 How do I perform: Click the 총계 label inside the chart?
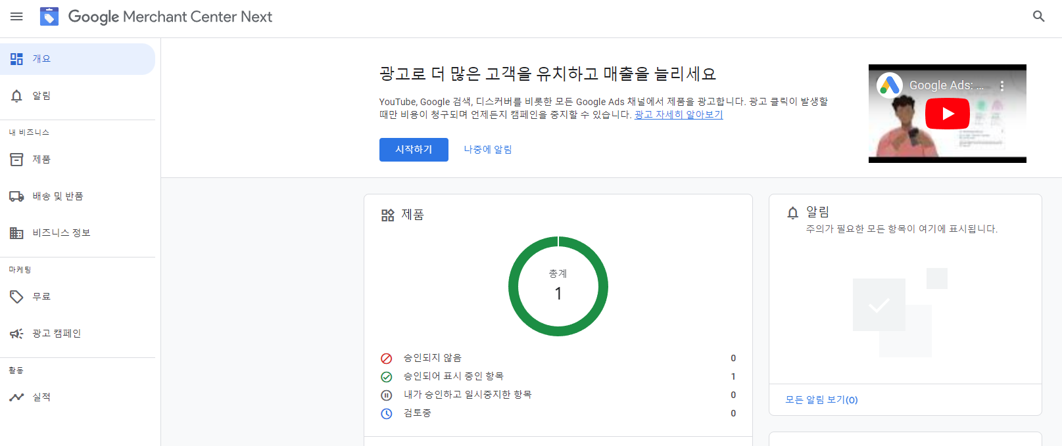(558, 274)
